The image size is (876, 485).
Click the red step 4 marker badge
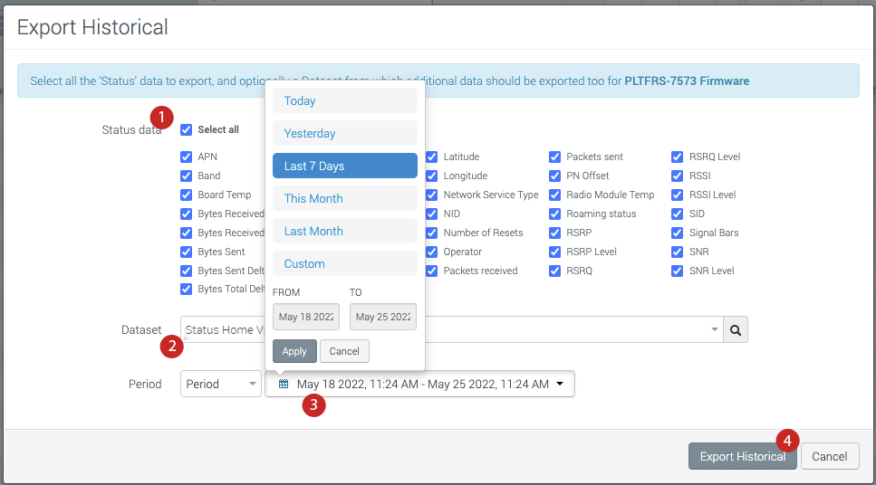[x=788, y=440]
